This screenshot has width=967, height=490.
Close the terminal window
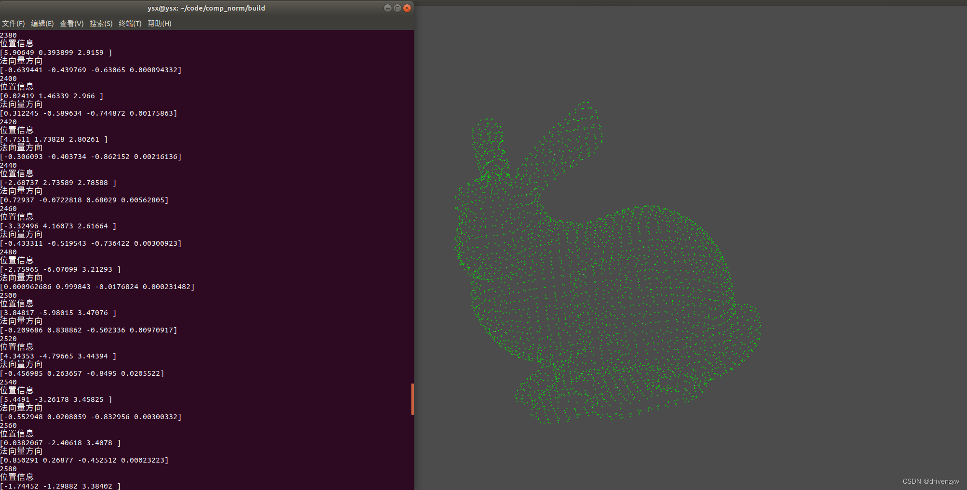407,8
